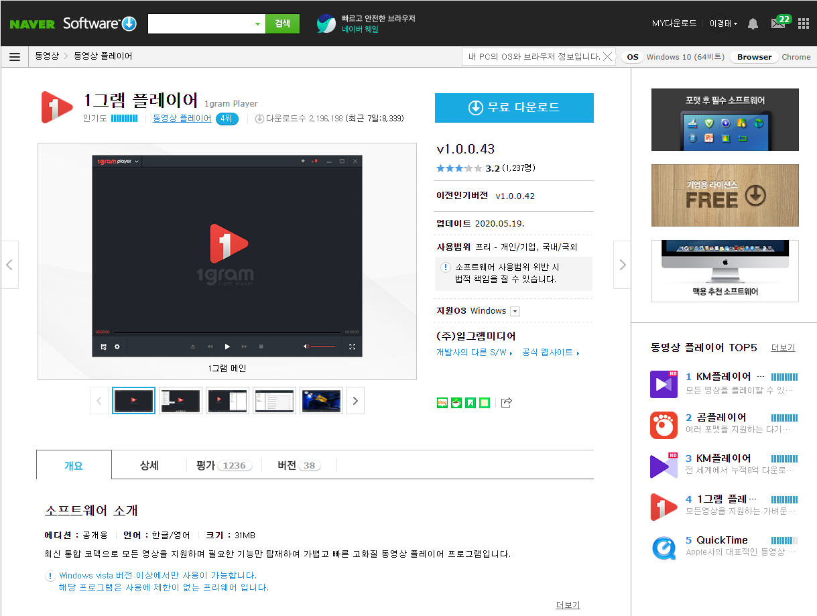
Task: Click the info icon in usage warning
Action: 446,267
